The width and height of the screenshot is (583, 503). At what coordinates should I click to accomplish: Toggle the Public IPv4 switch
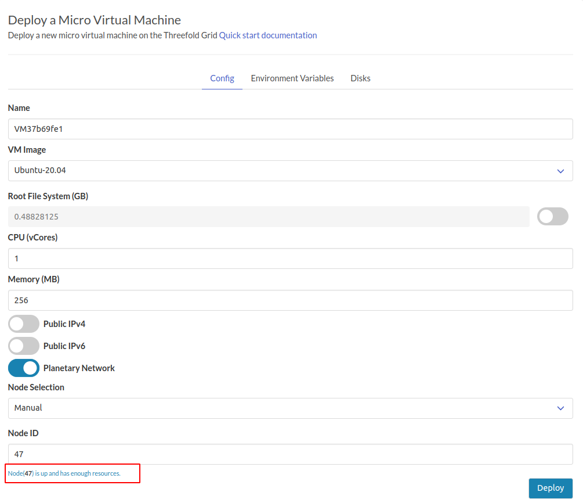(23, 324)
